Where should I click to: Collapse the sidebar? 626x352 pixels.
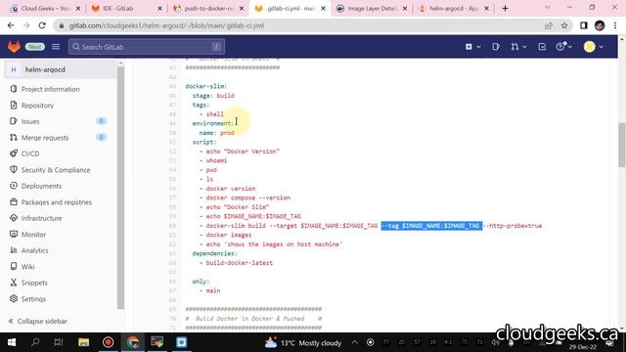(x=38, y=322)
